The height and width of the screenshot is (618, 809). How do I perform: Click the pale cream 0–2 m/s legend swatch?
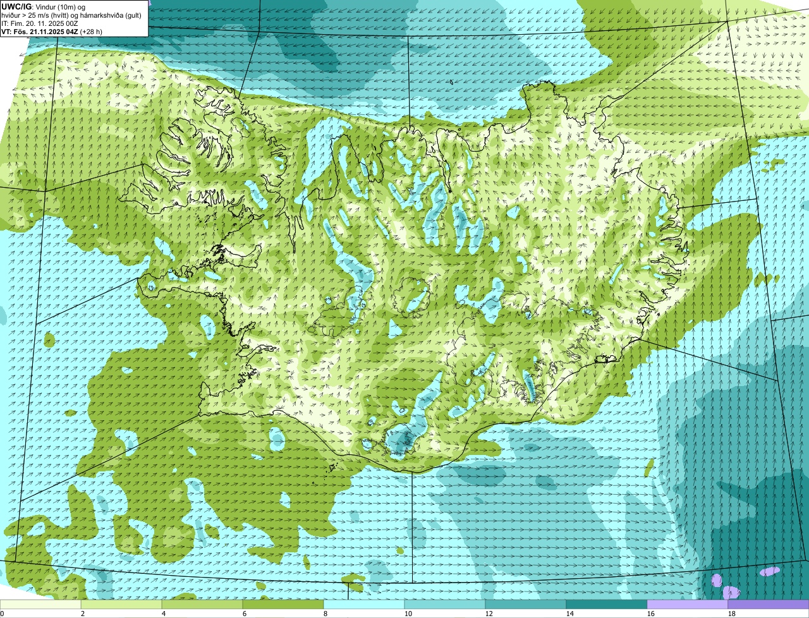(x=40, y=604)
